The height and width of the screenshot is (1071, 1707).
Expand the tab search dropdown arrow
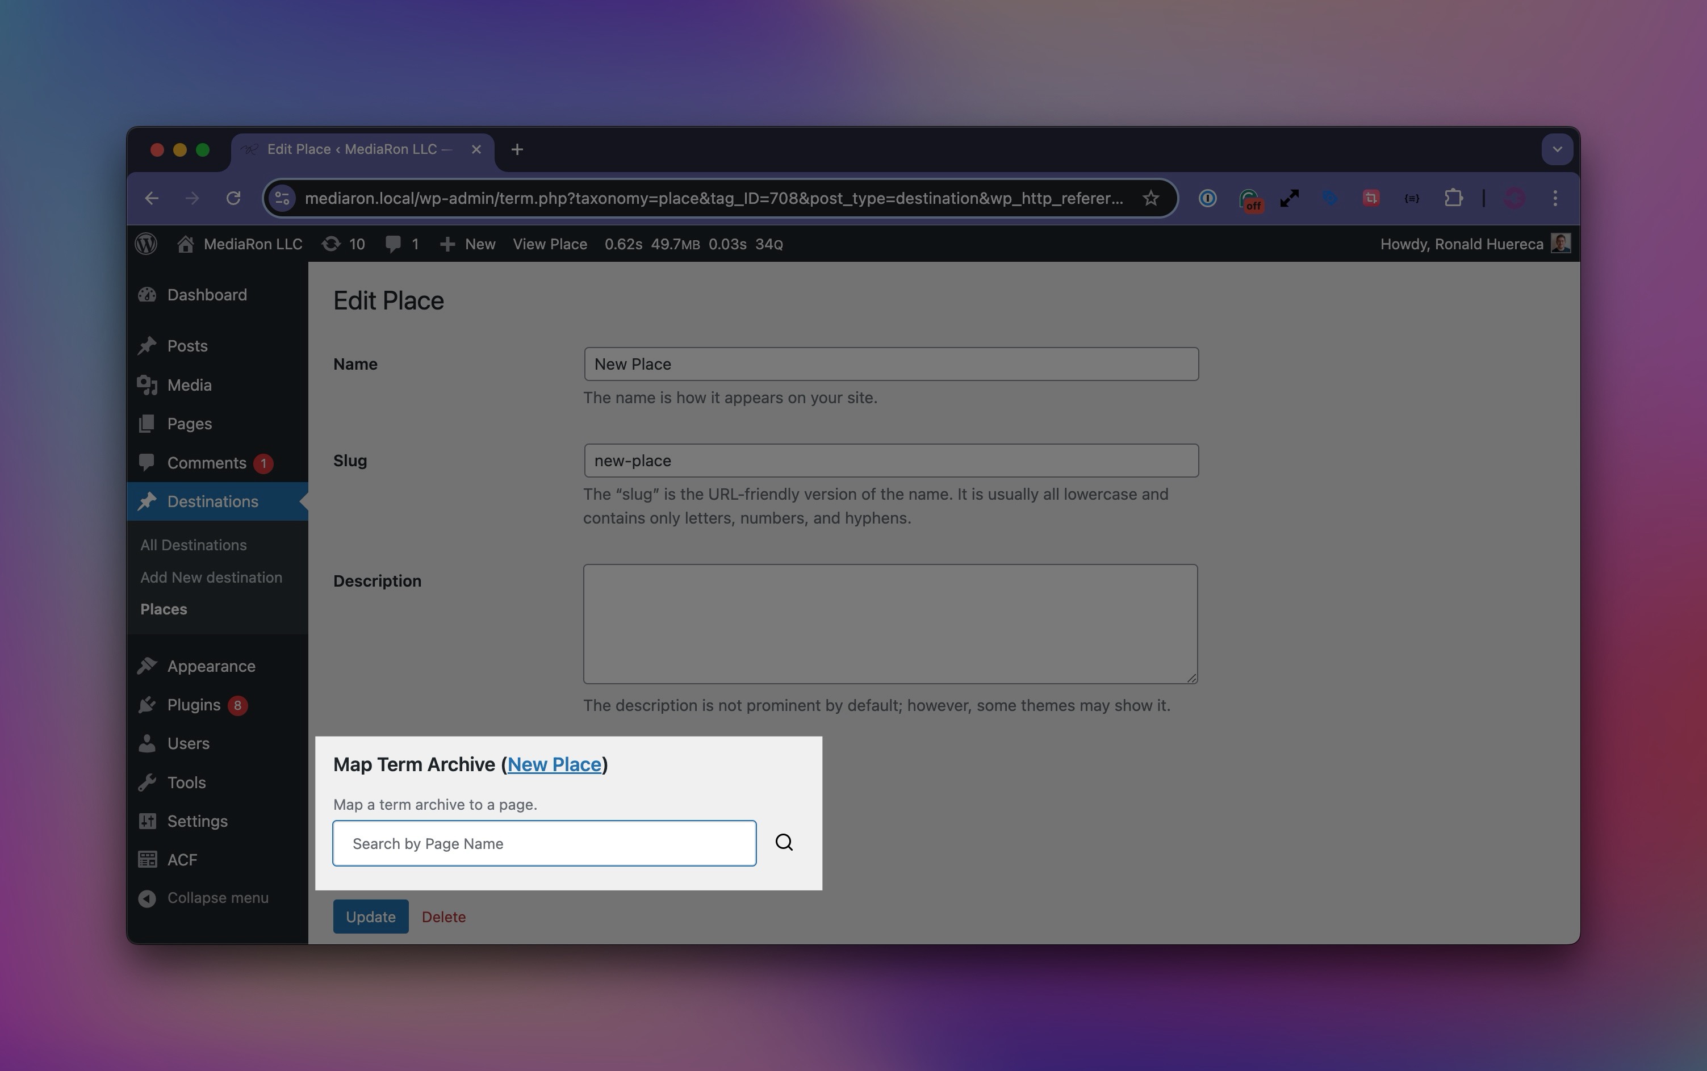click(1557, 149)
